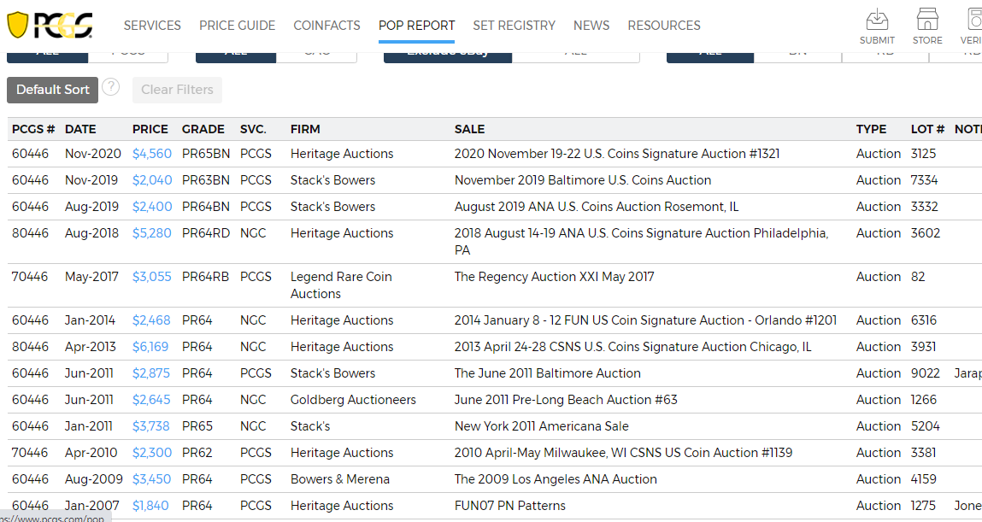Click the Clear Filters button
This screenshot has height=522, width=982.
(x=177, y=90)
